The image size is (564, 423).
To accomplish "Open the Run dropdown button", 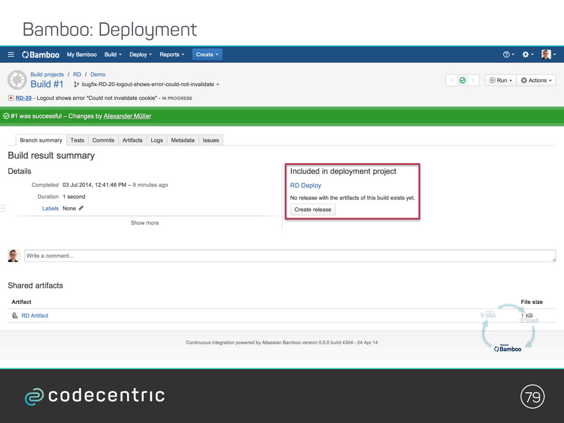I will pyautogui.click(x=500, y=80).
